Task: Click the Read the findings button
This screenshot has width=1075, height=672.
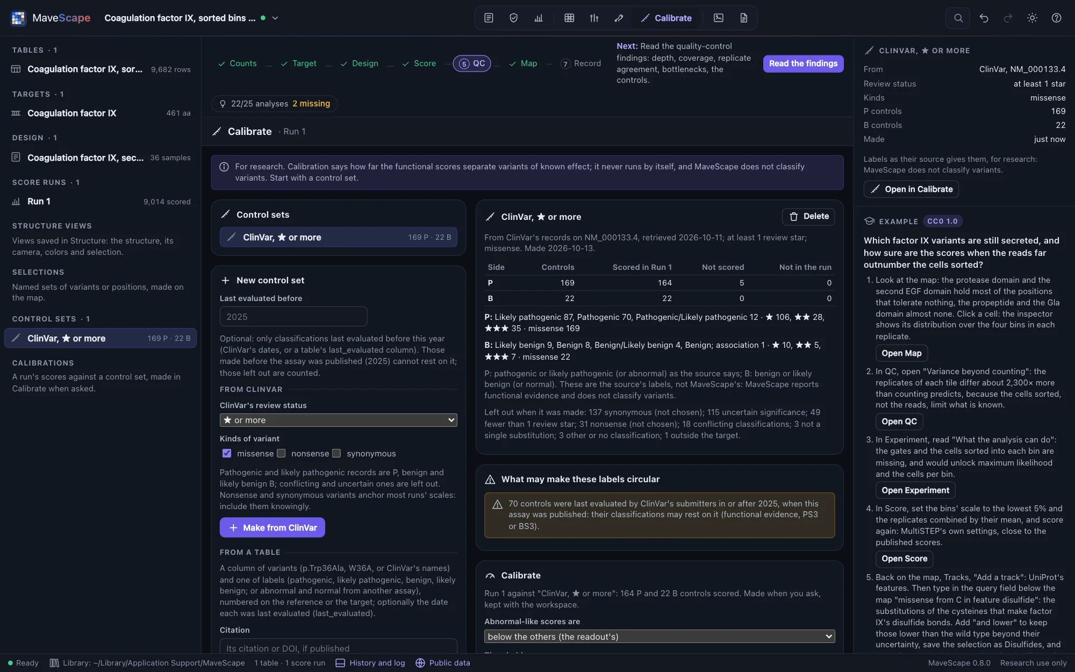Action: pos(803,63)
